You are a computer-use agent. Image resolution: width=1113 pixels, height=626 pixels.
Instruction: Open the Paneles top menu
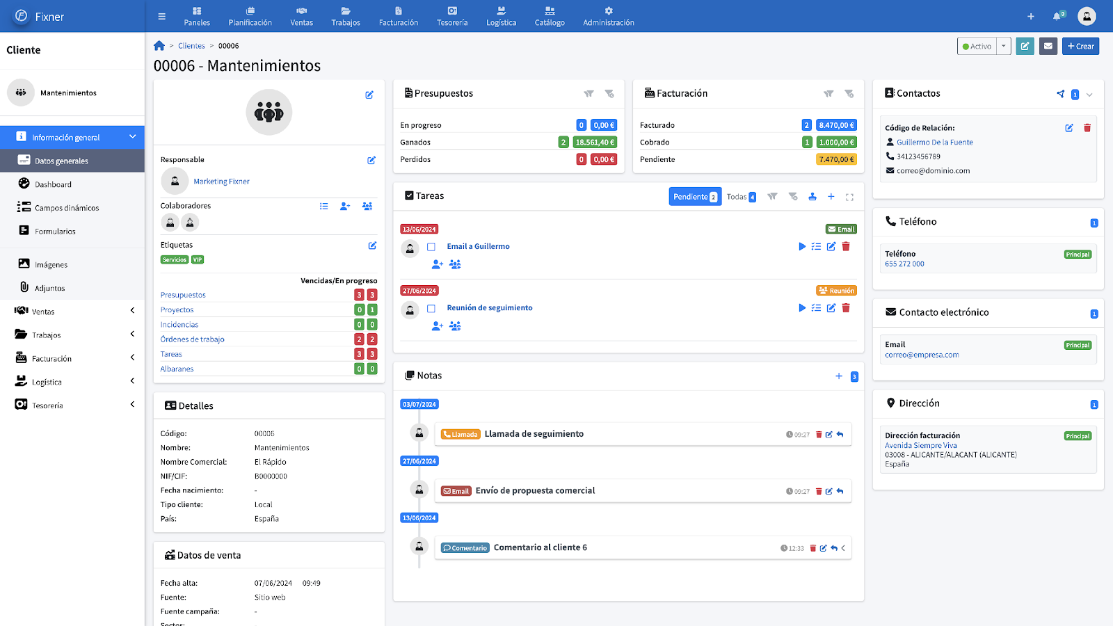coord(197,17)
